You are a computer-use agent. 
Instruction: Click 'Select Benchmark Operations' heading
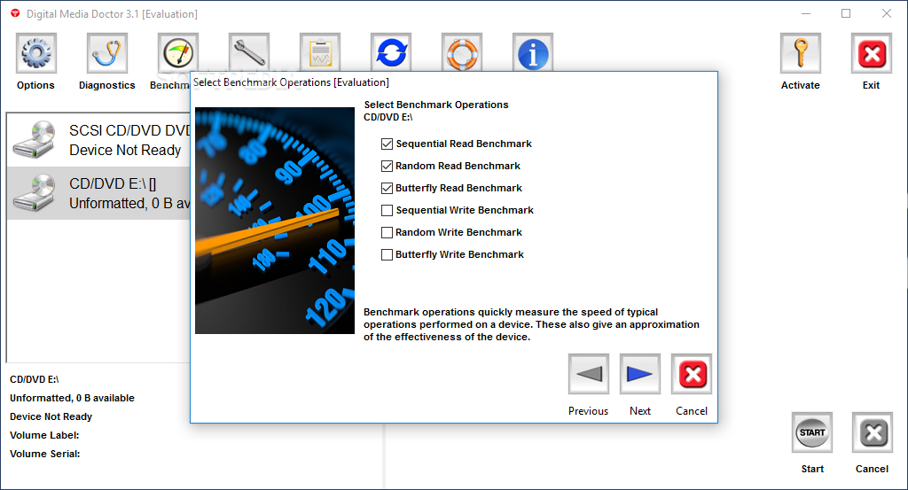(436, 105)
